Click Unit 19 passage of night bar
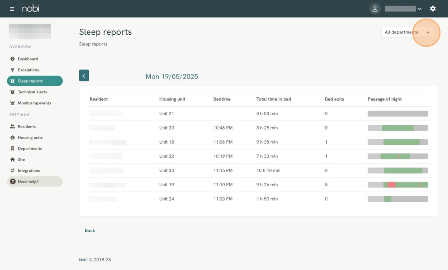448x270 pixels. pyautogui.click(x=398, y=185)
